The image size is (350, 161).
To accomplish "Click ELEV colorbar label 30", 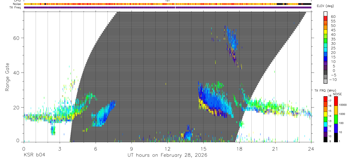I will point(333,43).
